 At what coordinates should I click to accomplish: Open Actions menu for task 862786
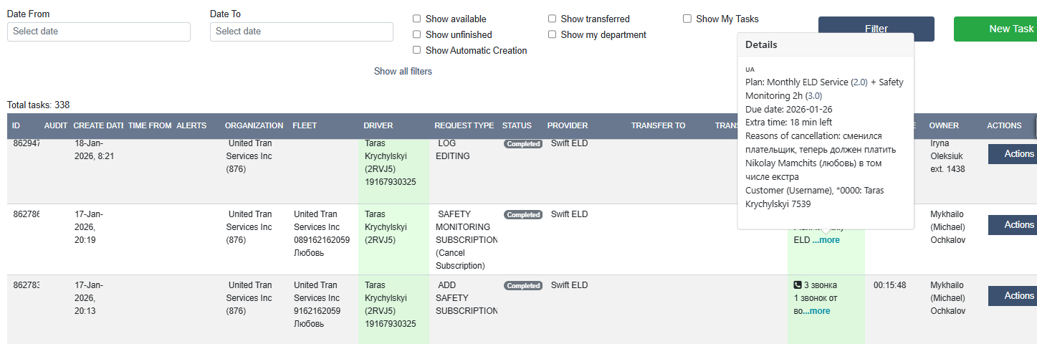[x=1012, y=225]
